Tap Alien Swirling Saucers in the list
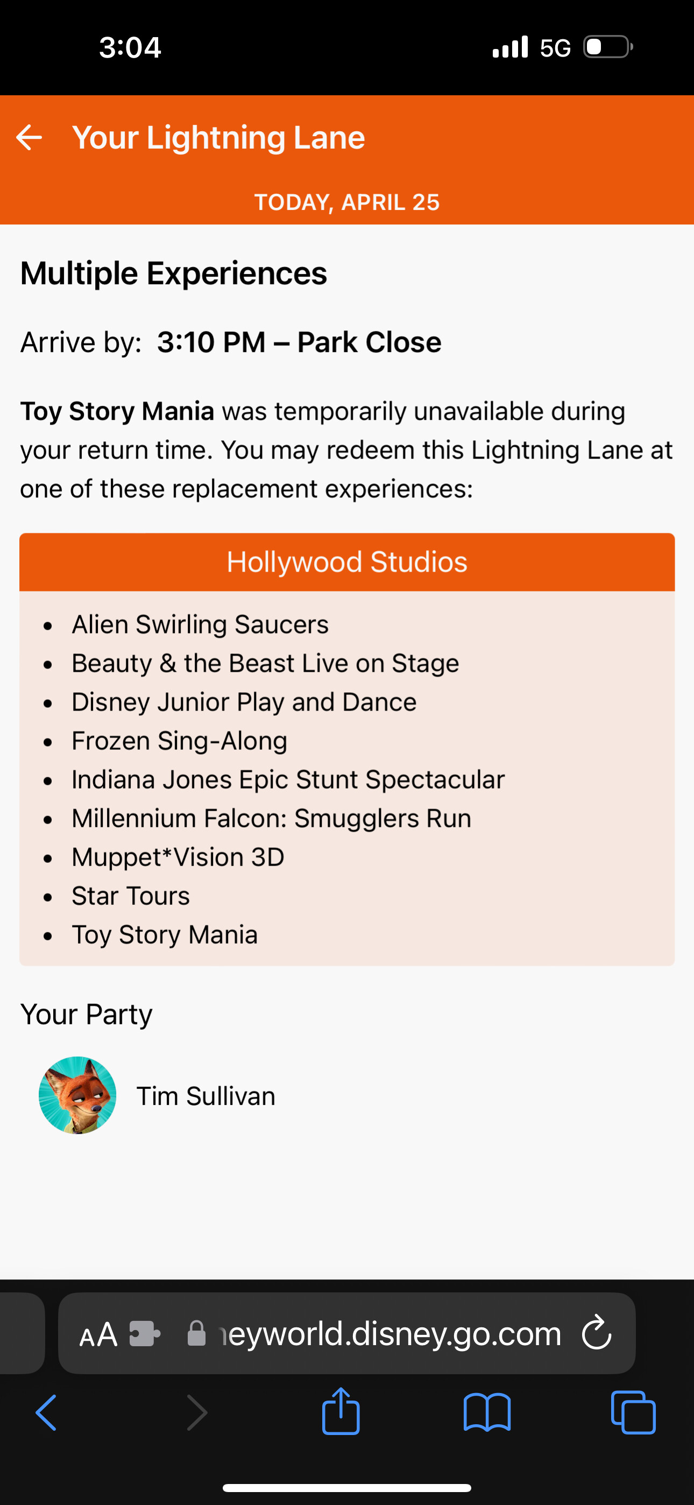 coord(200,624)
